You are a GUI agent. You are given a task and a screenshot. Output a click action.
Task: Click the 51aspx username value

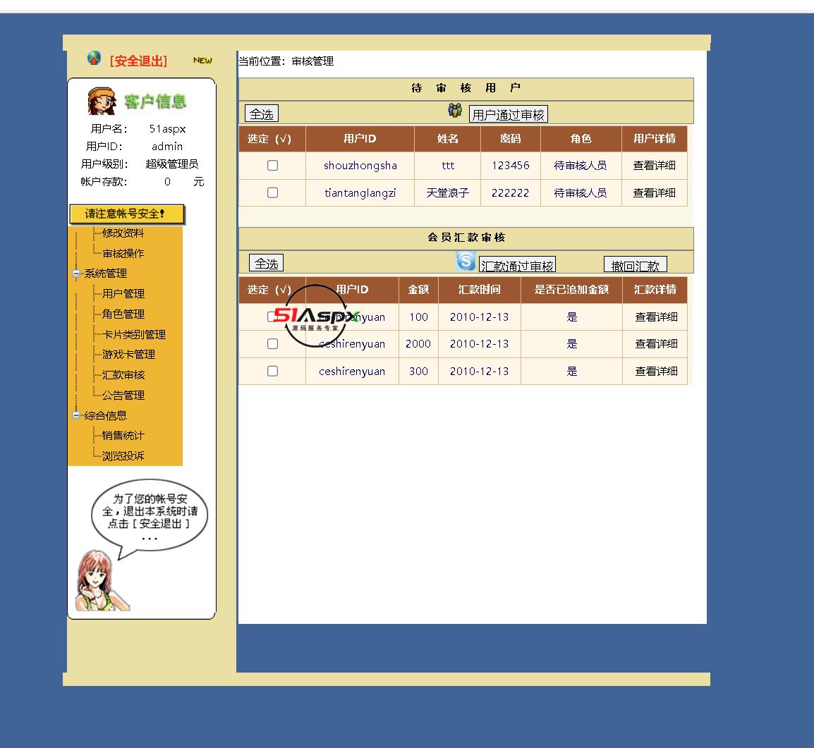pos(167,128)
